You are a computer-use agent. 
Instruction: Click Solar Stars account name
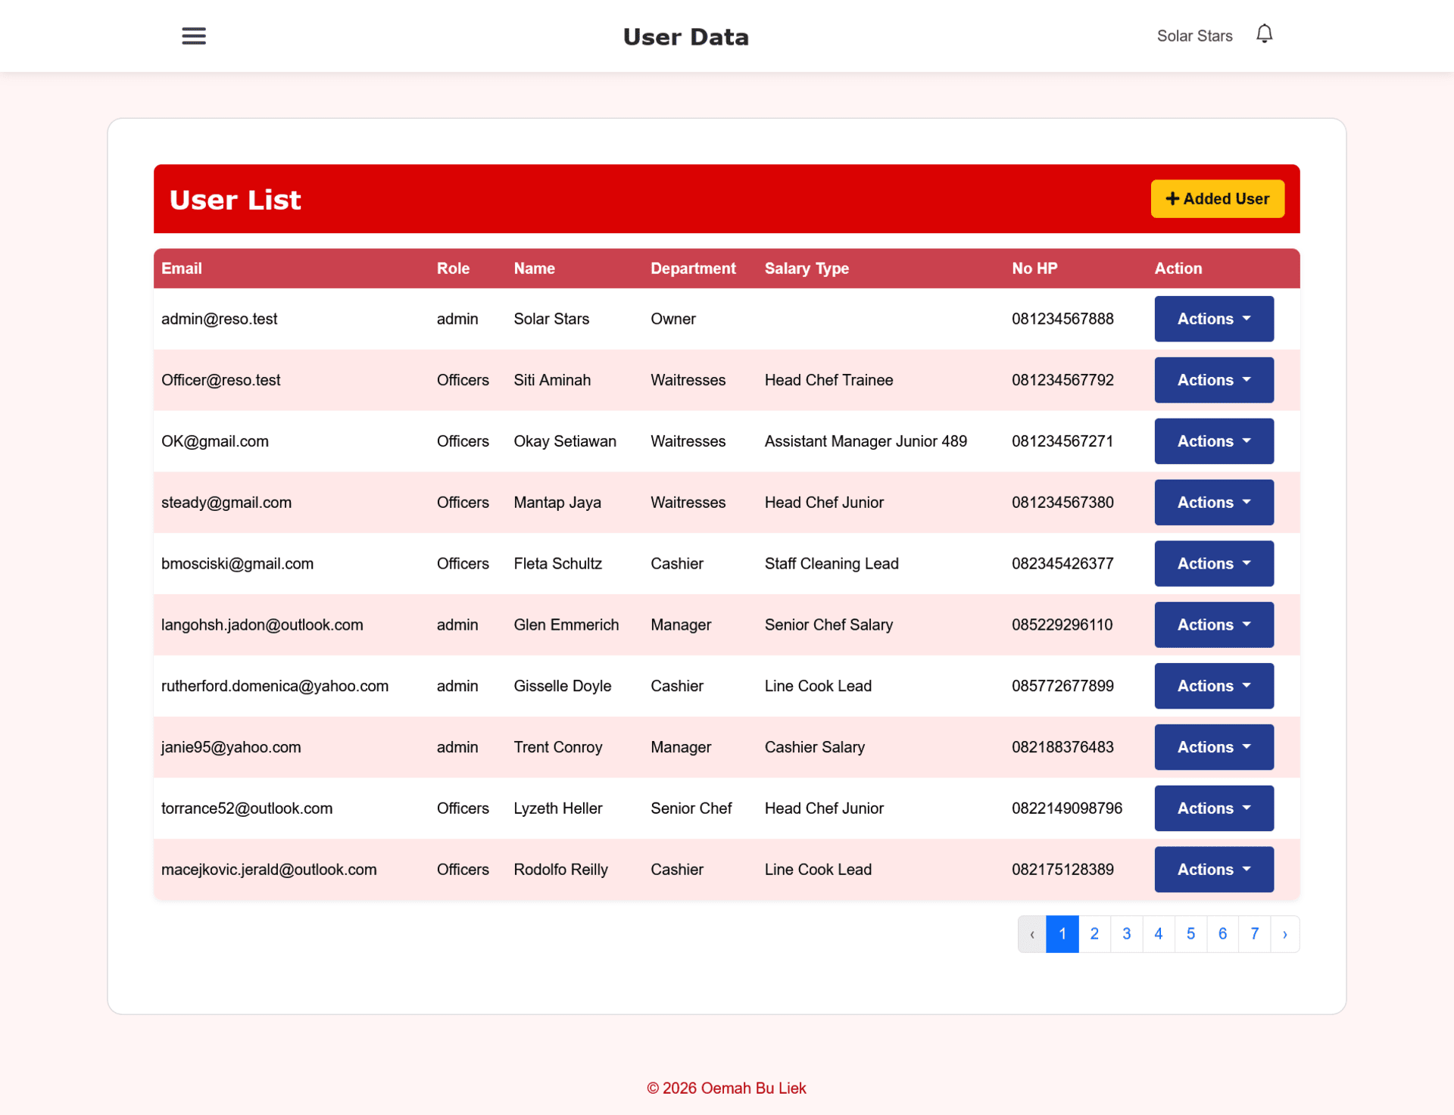(x=1194, y=36)
